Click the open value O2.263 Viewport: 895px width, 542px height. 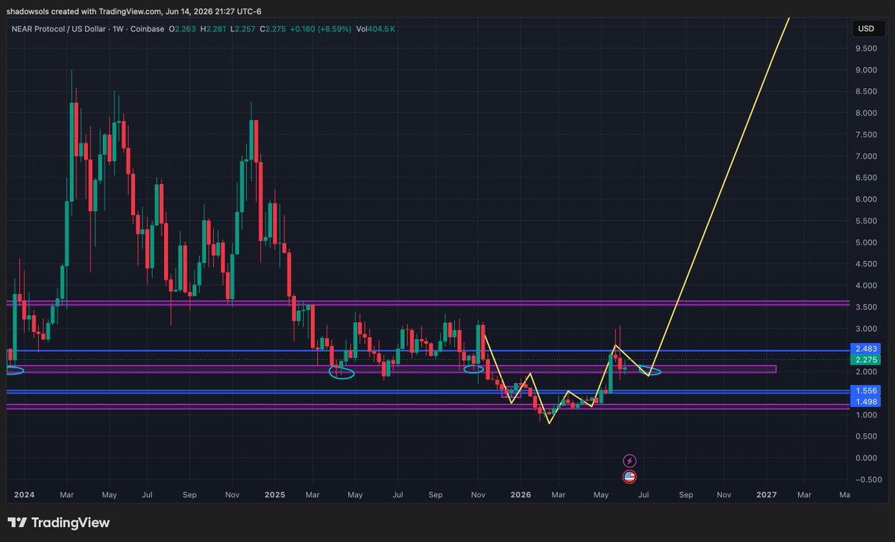183,30
